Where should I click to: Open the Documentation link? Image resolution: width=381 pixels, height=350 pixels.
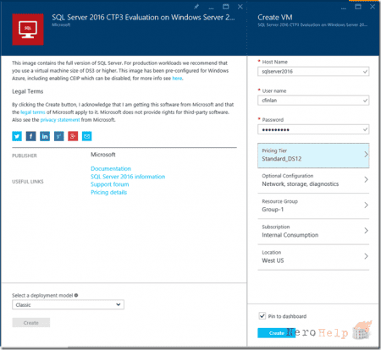(111, 168)
